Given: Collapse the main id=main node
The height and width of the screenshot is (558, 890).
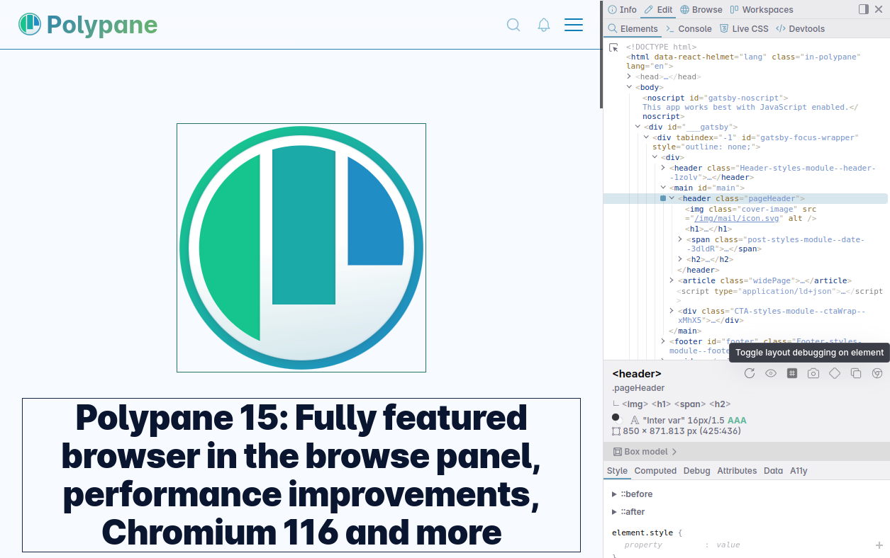Looking at the screenshot, I should pyautogui.click(x=663, y=188).
